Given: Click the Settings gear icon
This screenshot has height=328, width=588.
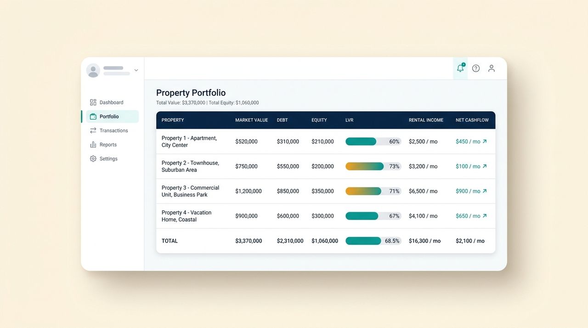Looking at the screenshot, I should coord(93,158).
